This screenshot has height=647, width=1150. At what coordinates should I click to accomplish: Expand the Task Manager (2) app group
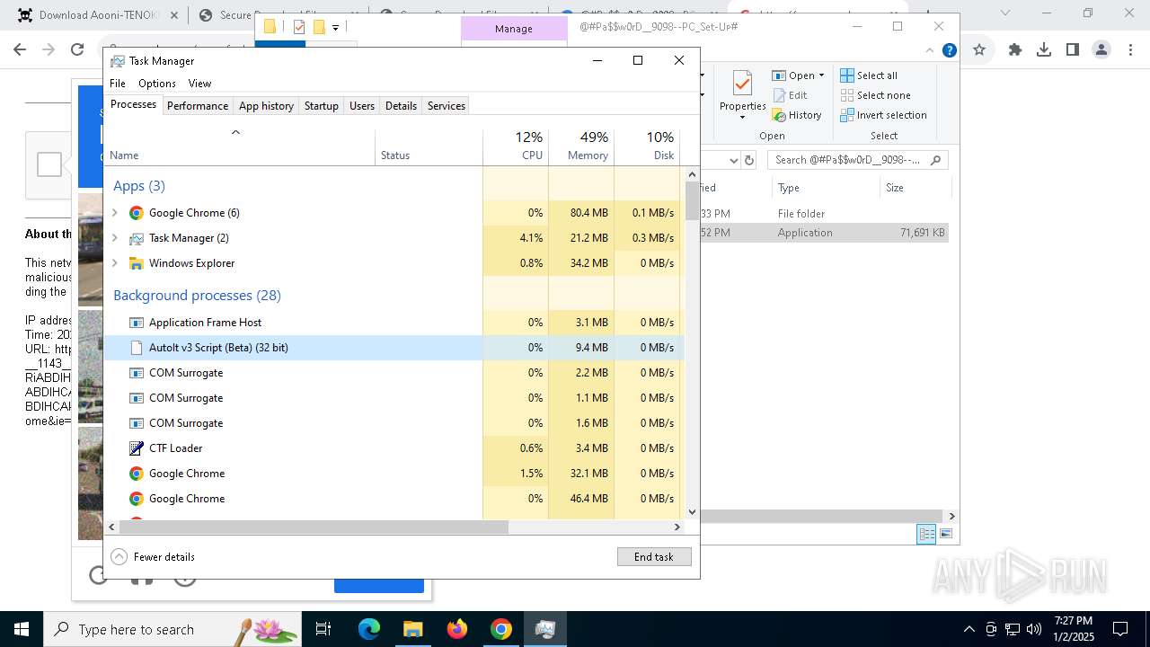(114, 238)
